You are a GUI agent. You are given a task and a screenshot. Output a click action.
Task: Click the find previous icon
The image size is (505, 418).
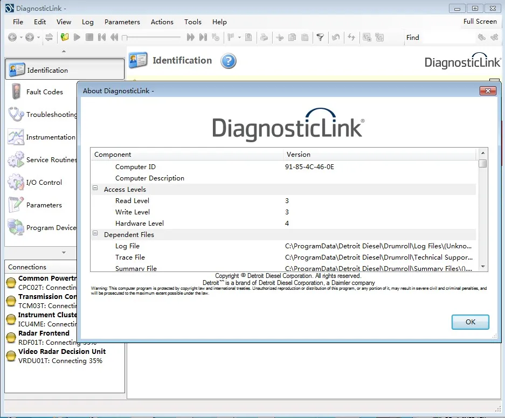tap(482, 37)
